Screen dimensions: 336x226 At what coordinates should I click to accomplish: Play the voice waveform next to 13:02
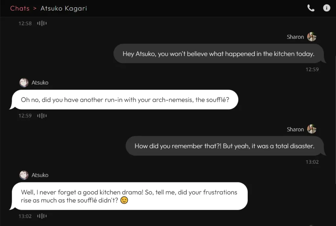coord(42,216)
